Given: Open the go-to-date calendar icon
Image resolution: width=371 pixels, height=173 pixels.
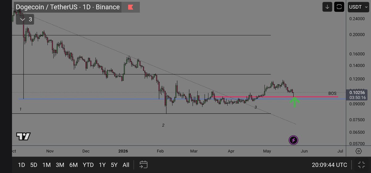Looking at the screenshot, I should point(143,164).
